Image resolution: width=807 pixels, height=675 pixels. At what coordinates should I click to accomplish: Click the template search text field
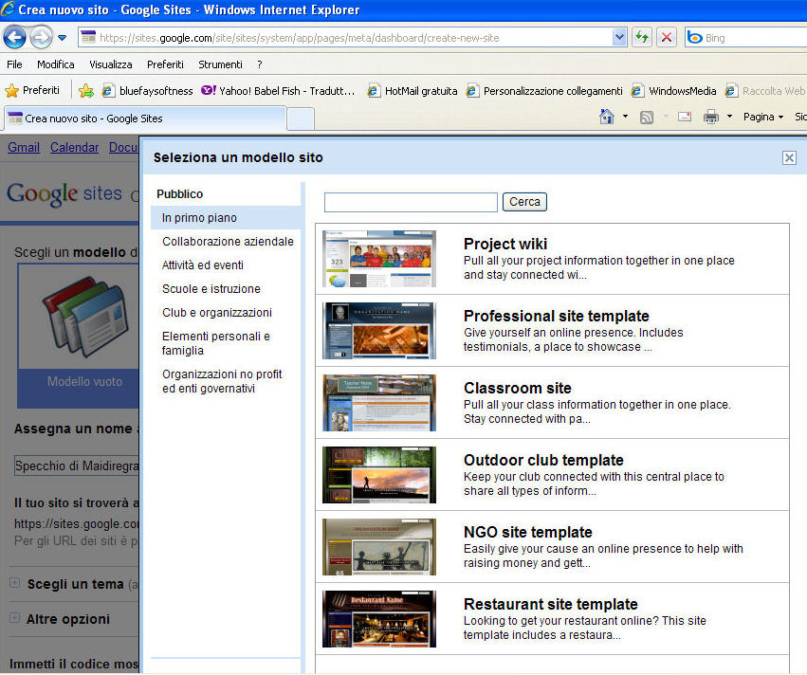pos(411,202)
